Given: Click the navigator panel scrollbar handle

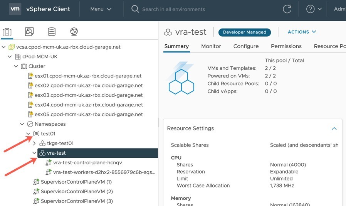Looking at the screenshot, I should tap(158, 122).
